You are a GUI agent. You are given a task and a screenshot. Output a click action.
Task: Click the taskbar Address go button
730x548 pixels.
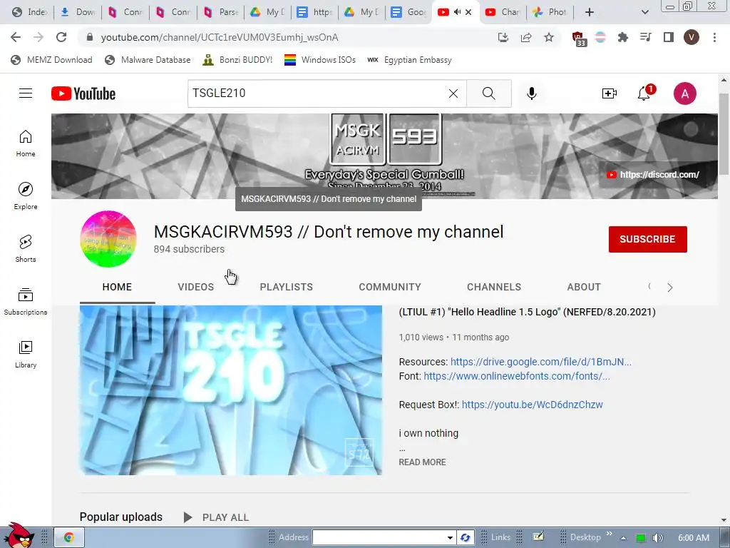pos(465,538)
